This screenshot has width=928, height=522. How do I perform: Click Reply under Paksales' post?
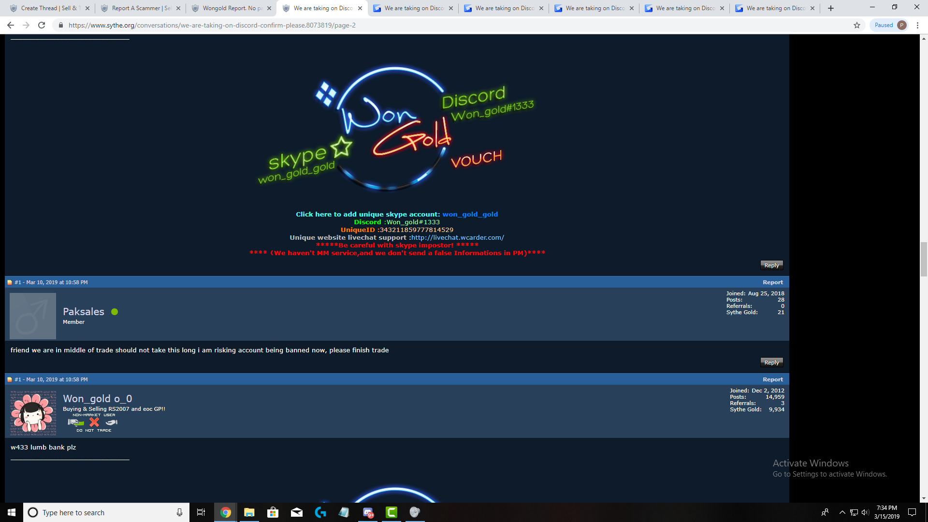pyautogui.click(x=771, y=362)
